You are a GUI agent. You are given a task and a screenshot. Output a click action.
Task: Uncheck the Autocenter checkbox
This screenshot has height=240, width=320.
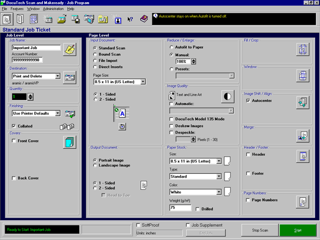point(248,101)
